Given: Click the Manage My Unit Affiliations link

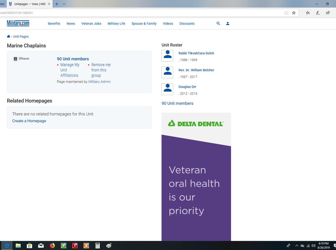Looking at the screenshot, I should tap(70, 70).
